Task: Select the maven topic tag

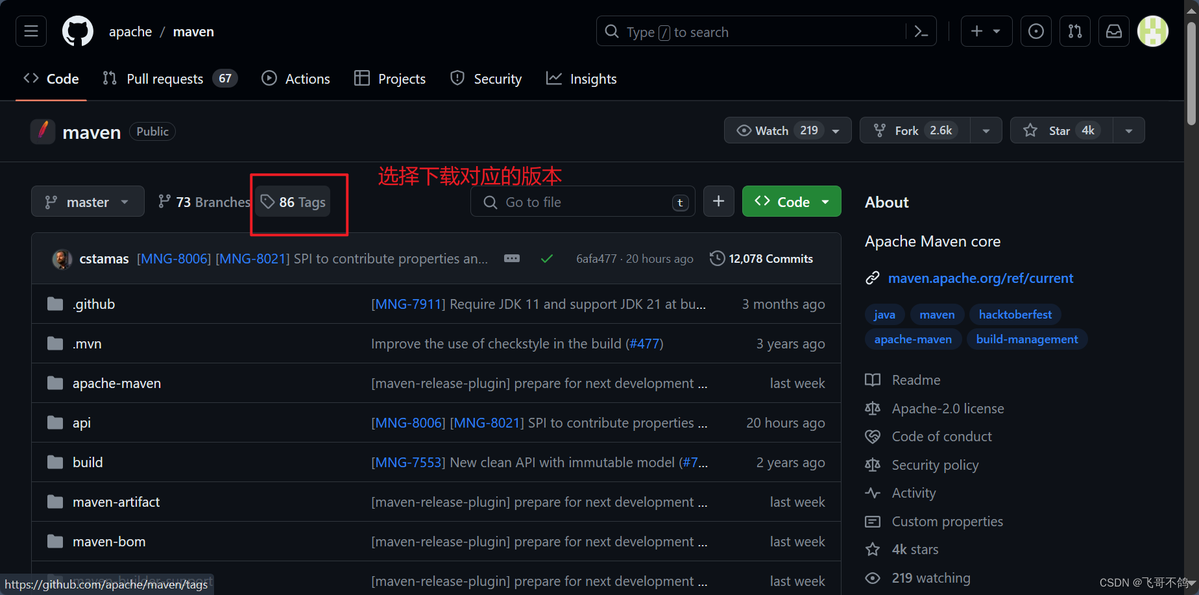Action: click(937, 315)
